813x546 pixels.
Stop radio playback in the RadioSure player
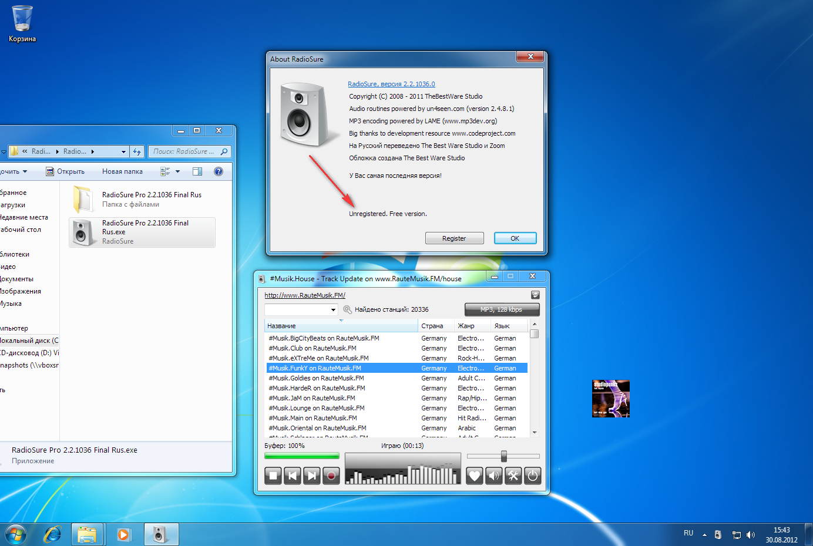click(273, 476)
